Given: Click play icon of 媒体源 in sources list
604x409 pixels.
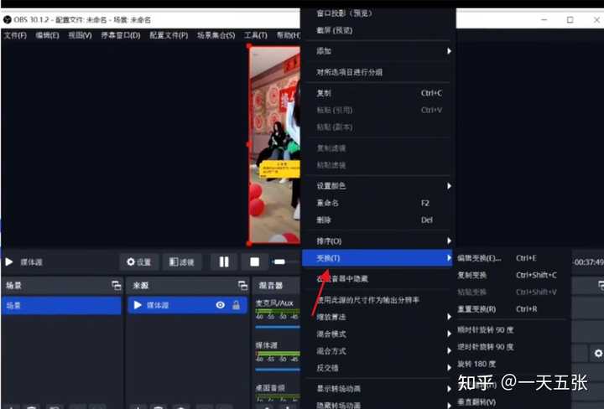Looking at the screenshot, I should pyautogui.click(x=138, y=305).
